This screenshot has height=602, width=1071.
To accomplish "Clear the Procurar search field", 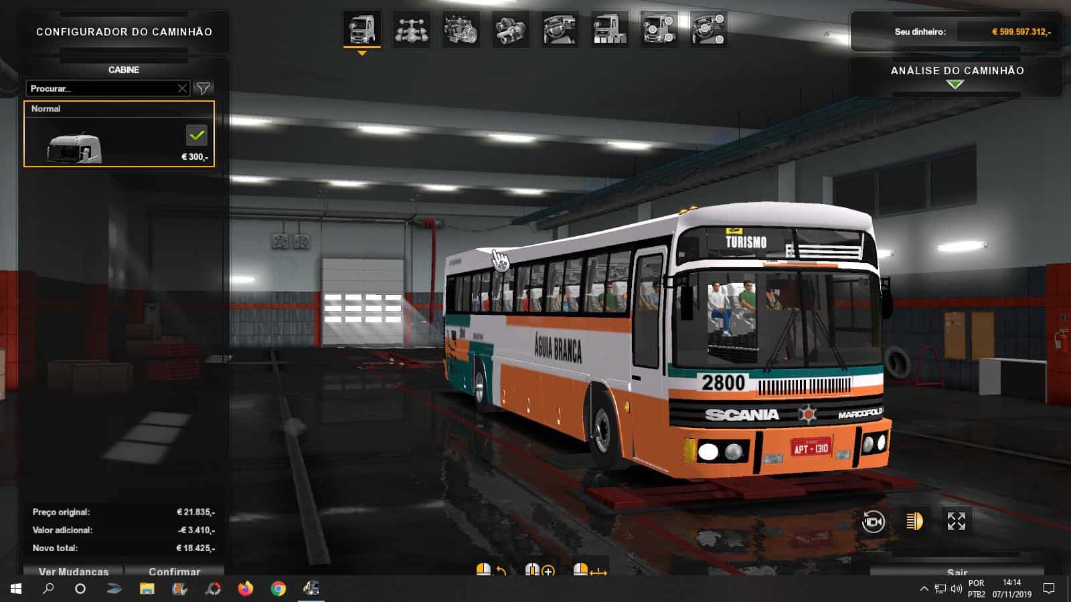I will 182,88.
